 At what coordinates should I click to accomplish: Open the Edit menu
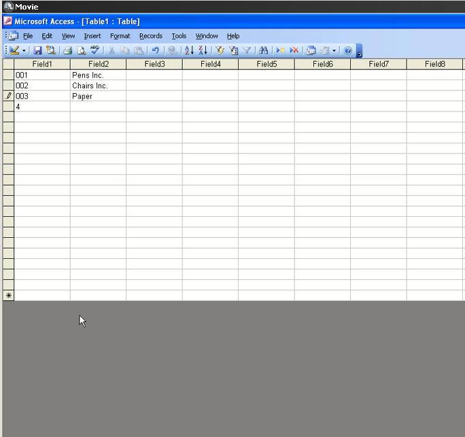tap(47, 36)
